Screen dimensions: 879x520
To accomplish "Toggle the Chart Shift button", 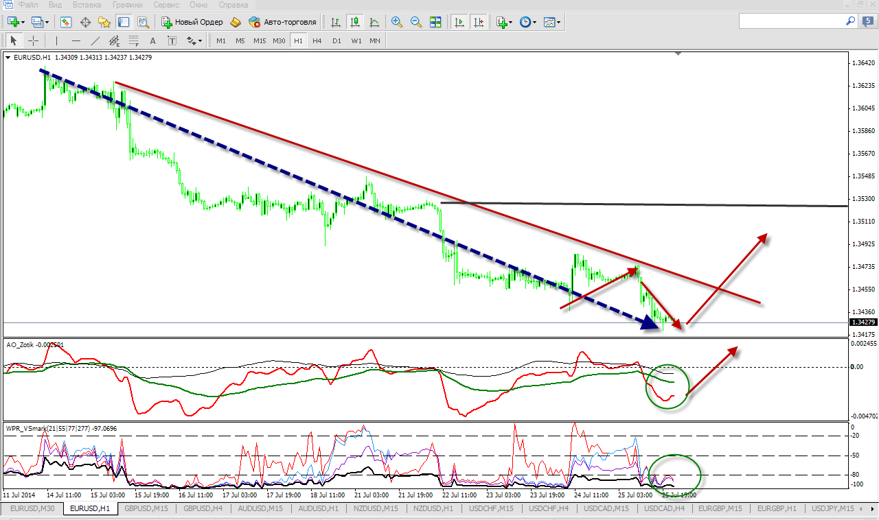I will pyautogui.click(x=479, y=22).
